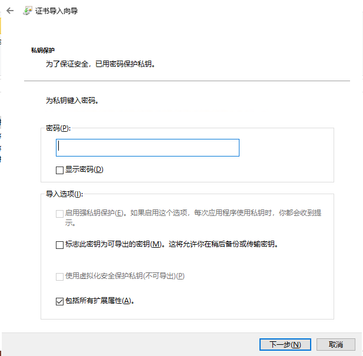Click the 为私钥键入密码 instruction text
363x356 pixels.
(72, 101)
